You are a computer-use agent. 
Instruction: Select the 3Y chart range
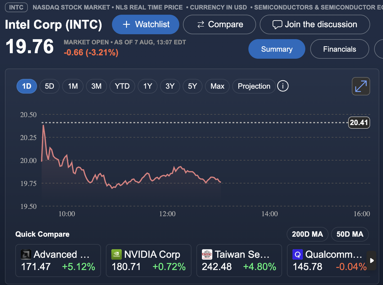pos(170,86)
